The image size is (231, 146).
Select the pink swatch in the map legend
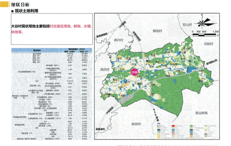tap(173, 134)
